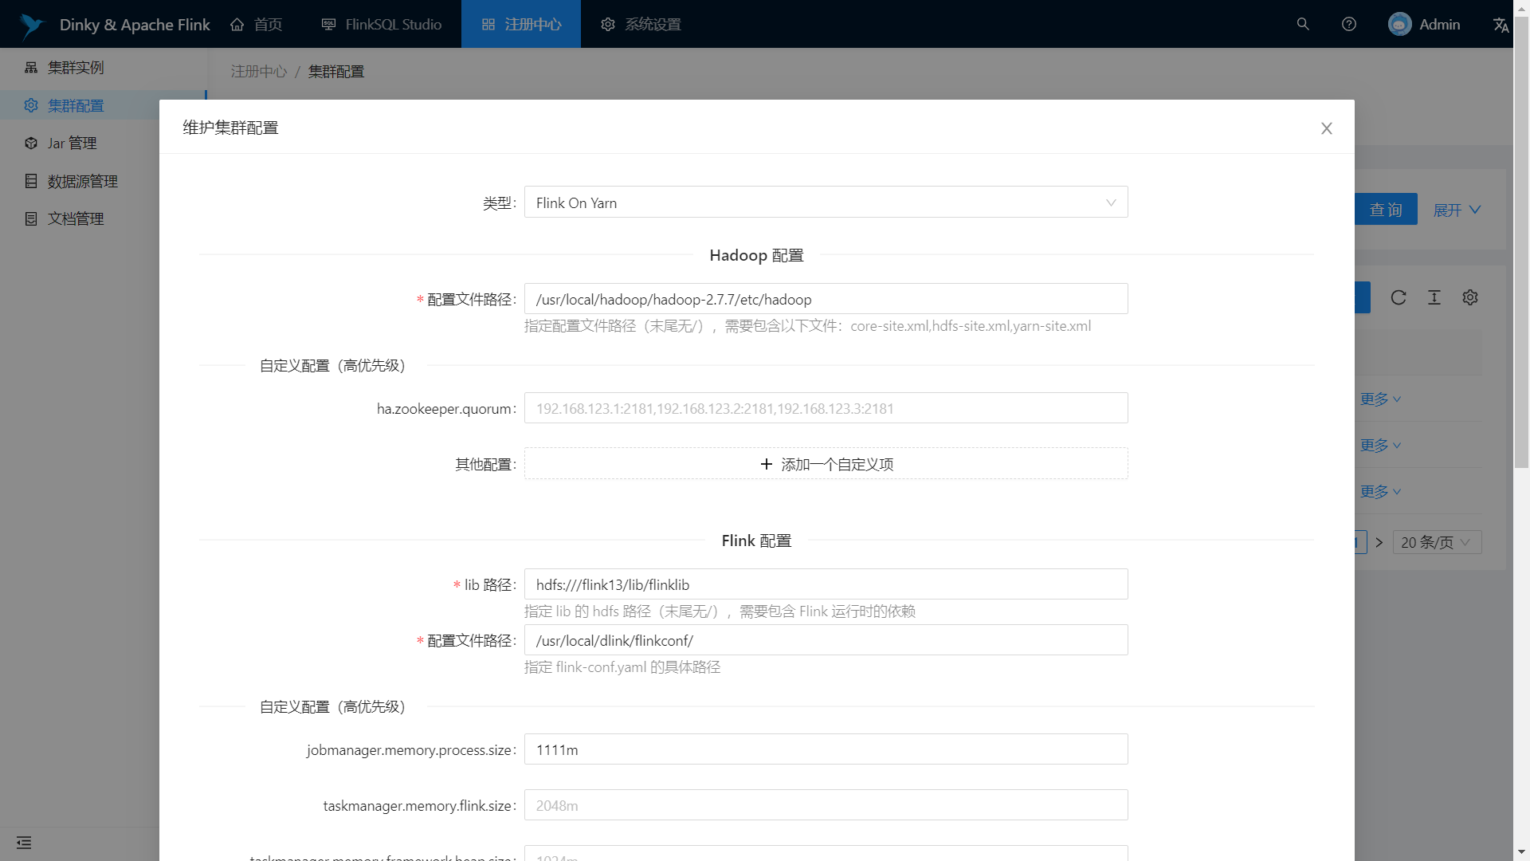Expand the first 更多 row menu

[1380, 399]
